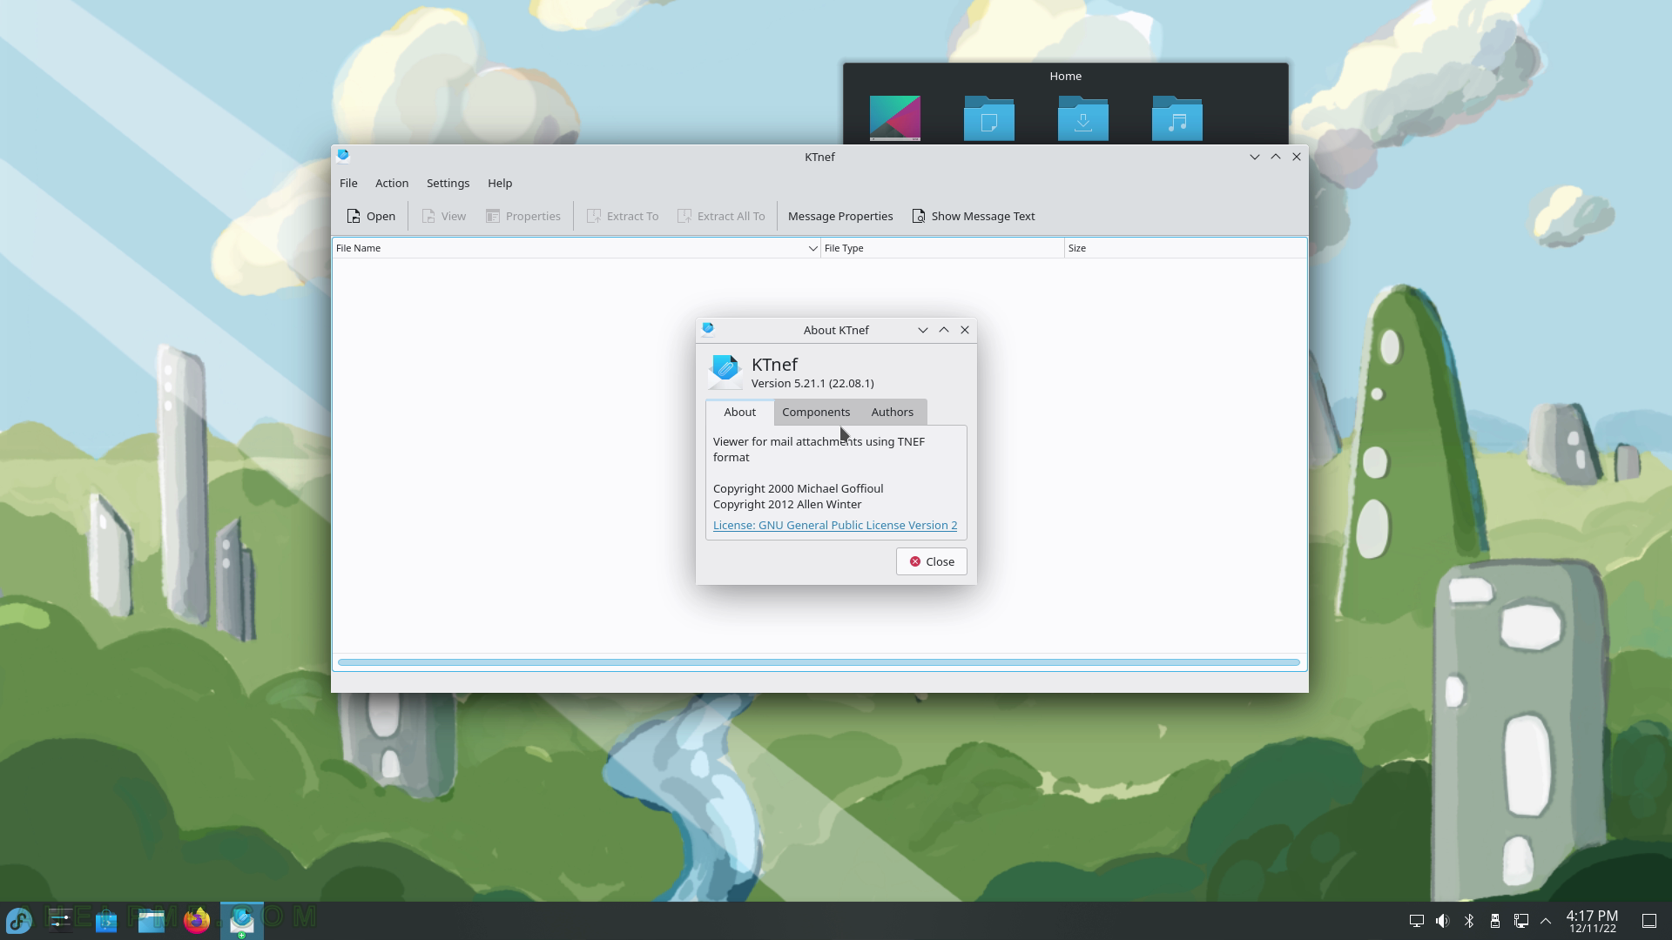The width and height of the screenshot is (1672, 940).
Task: Open the Documents folder in Home widget
Action: tap(989, 118)
